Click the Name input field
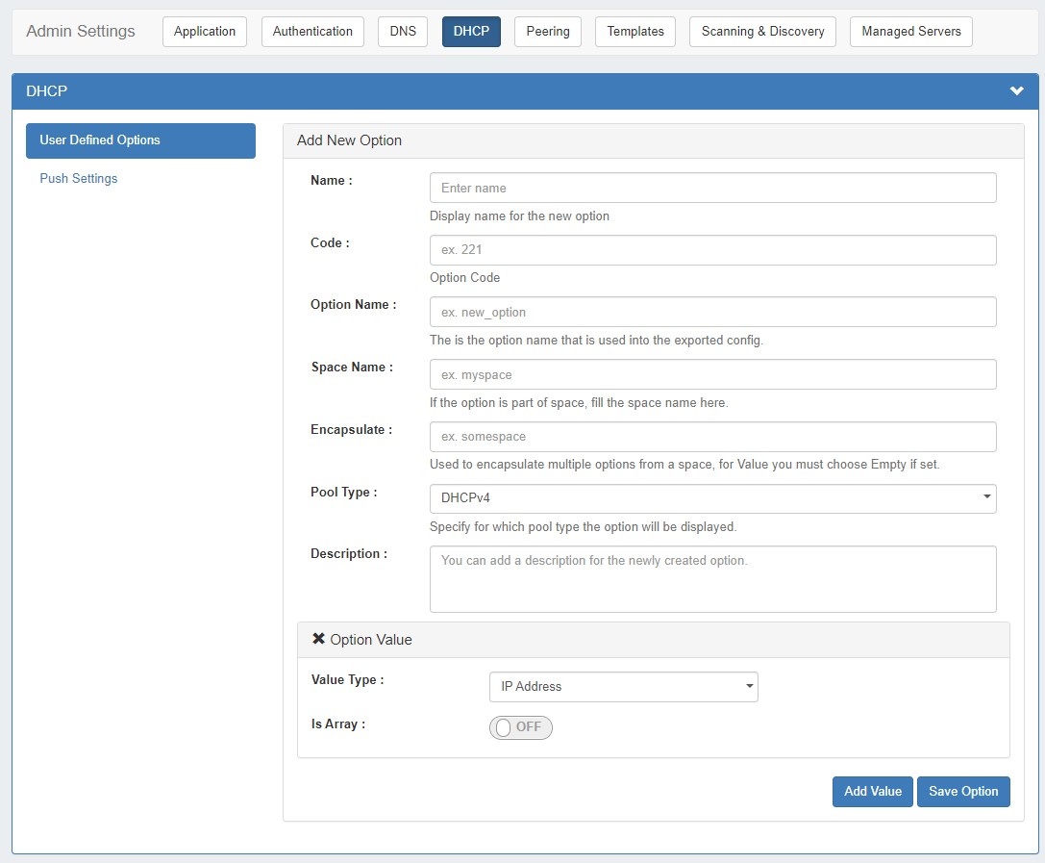This screenshot has height=863, width=1045. [x=712, y=187]
